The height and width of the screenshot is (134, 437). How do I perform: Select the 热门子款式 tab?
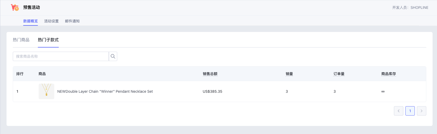pyautogui.click(x=48, y=40)
